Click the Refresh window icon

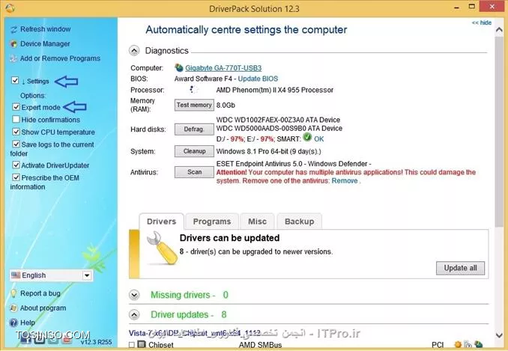coord(13,30)
